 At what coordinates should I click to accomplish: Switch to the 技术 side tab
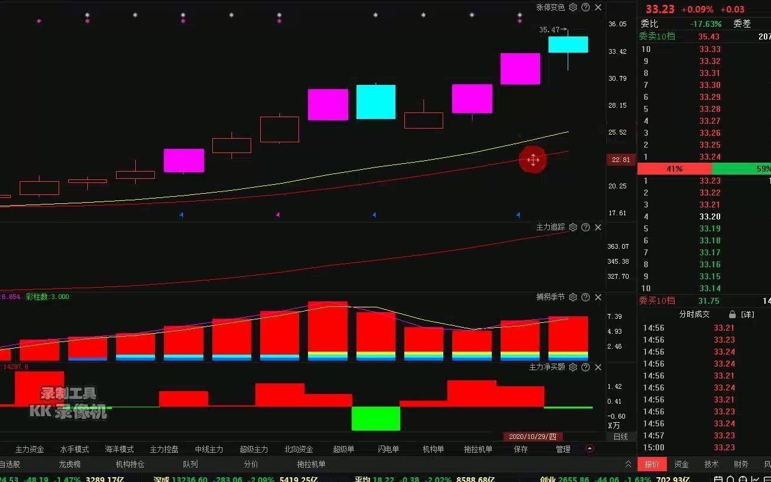[x=711, y=464]
